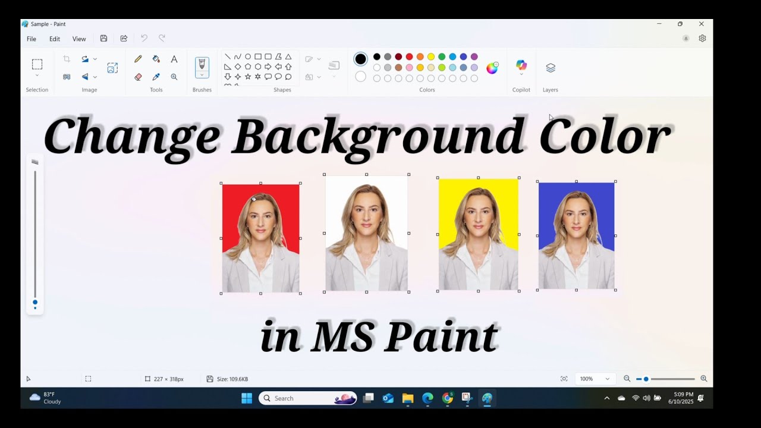The image size is (761, 428).
Task: Click the yellow background portrait
Action: click(x=479, y=234)
